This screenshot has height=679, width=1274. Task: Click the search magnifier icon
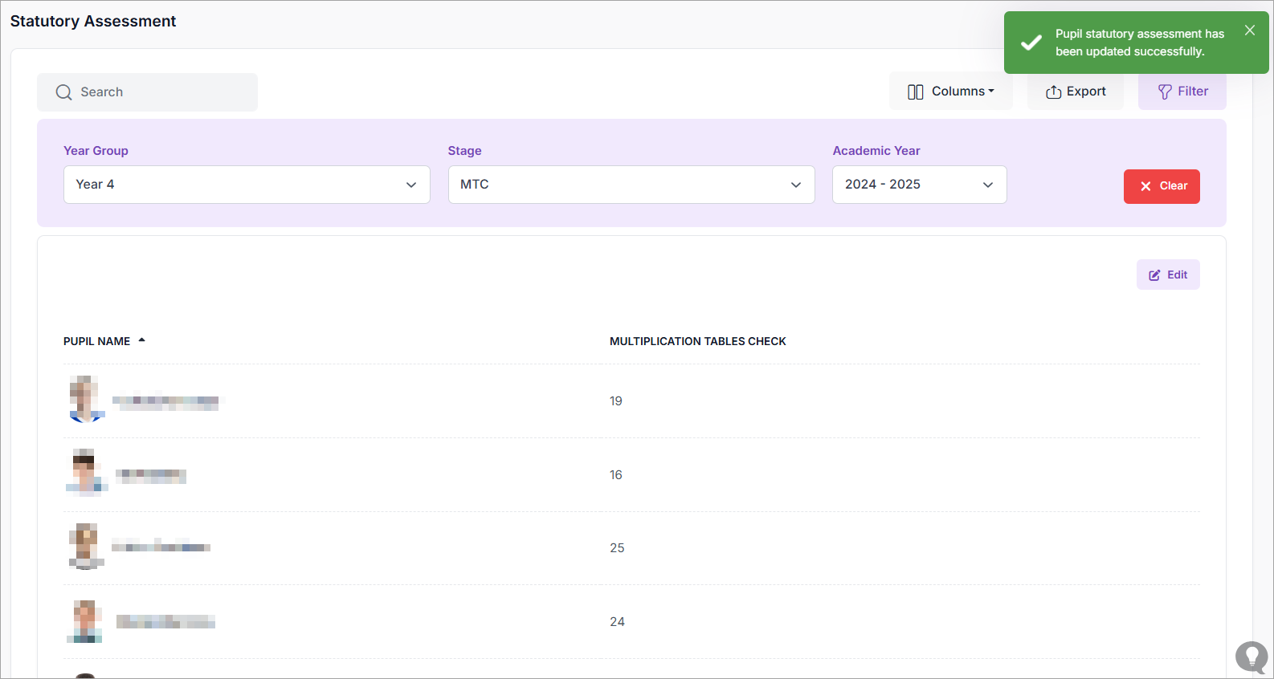(63, 92)
